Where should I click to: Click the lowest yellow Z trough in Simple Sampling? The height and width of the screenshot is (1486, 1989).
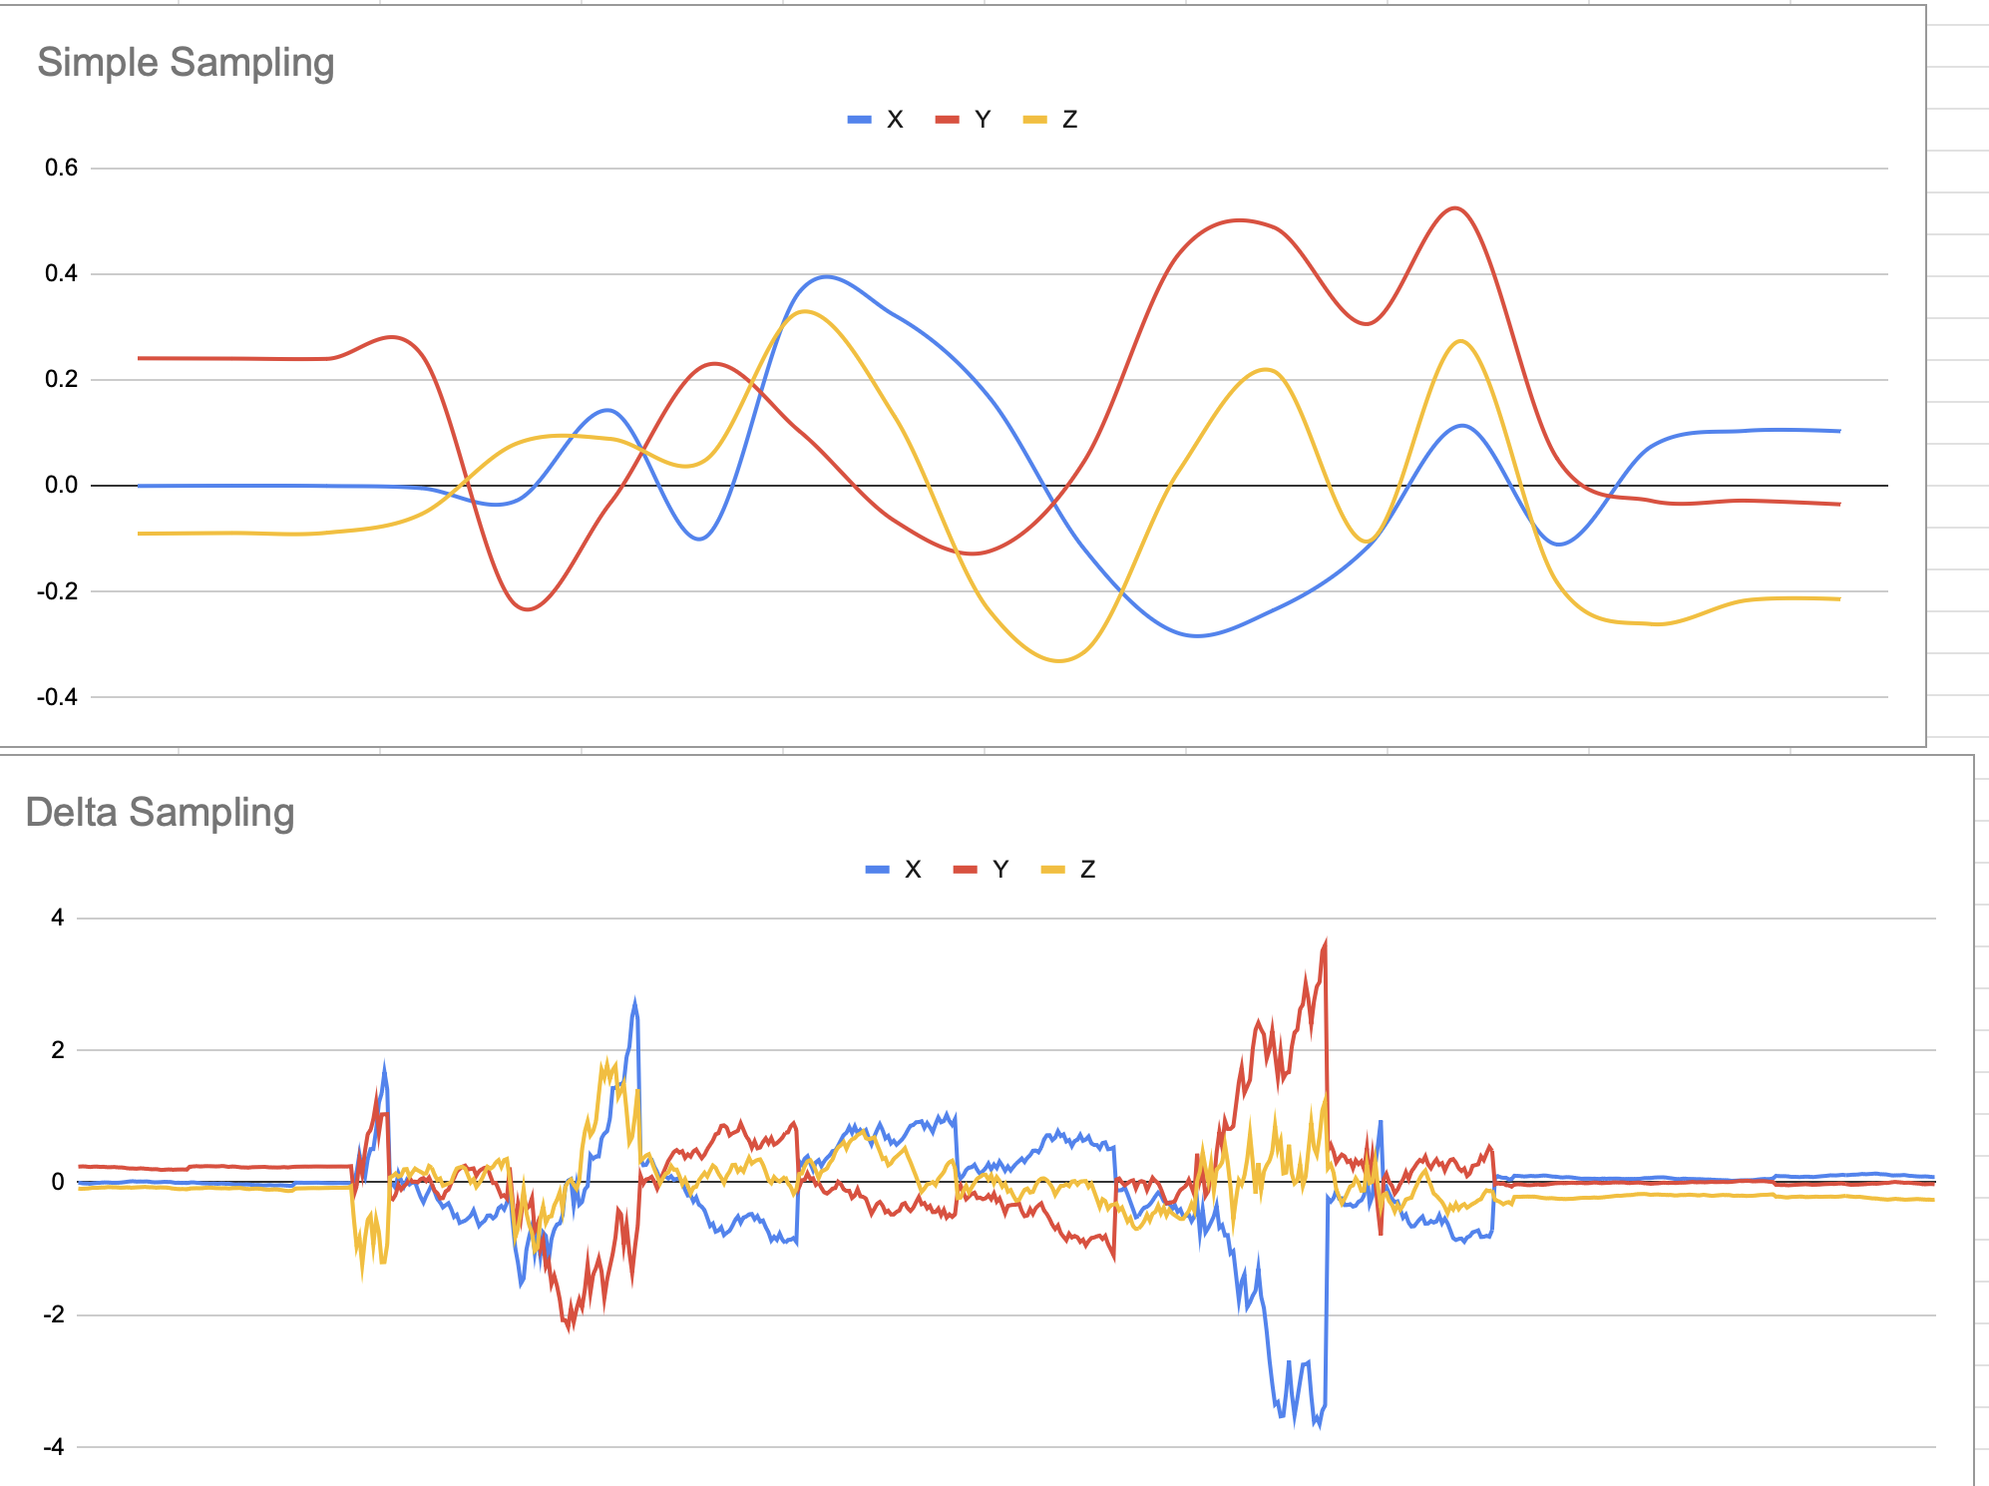[x=1059, y=660]
